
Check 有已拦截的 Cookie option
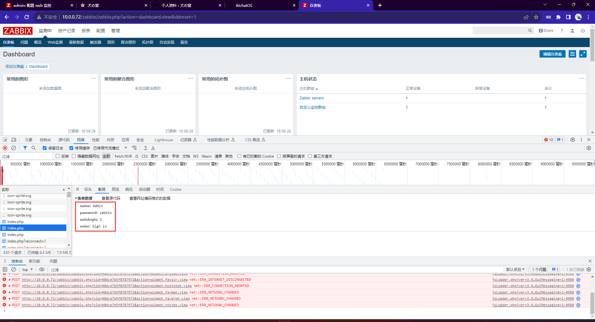pos(239,156)
